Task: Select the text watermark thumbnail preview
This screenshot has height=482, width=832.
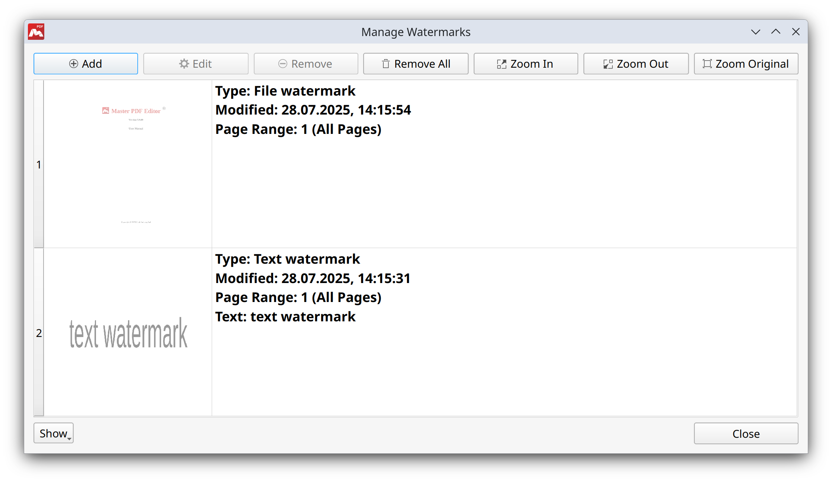Action: tap(128, 332)
